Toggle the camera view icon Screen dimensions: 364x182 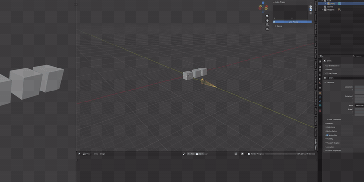click(x=267, y=24)
